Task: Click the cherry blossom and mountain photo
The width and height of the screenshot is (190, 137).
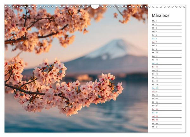Action: [x=76, y=68]
